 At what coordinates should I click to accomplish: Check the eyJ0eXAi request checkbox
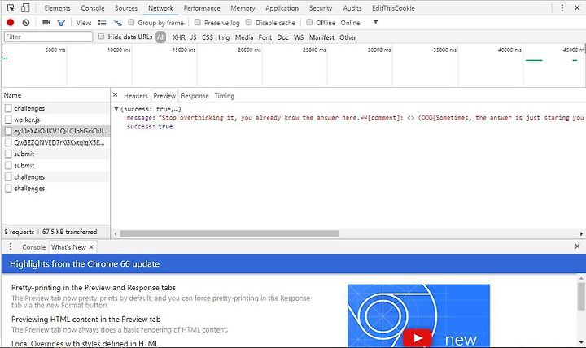[8, 131]
